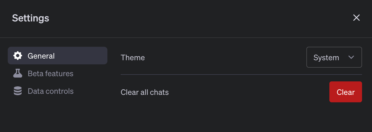372x132 pixels.
Task: Click the flask icon for Beta features
Action: [18, 73]
